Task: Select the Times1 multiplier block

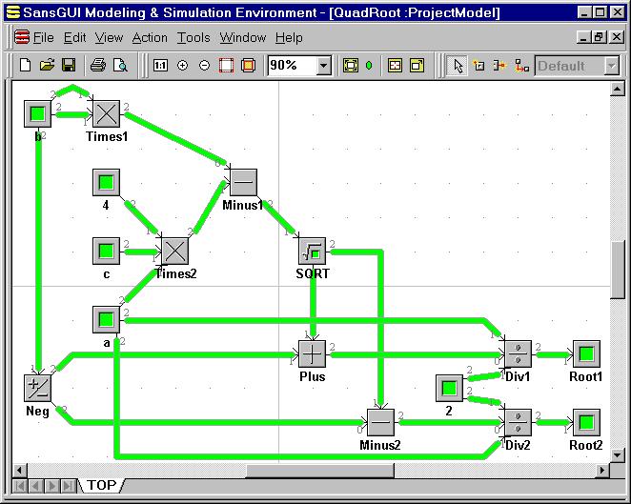Action: click(x=106, y=114)
